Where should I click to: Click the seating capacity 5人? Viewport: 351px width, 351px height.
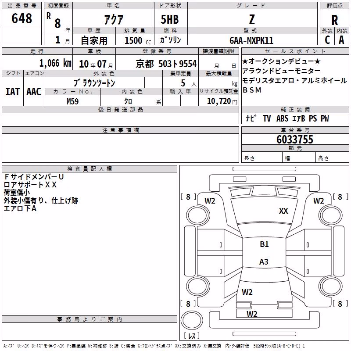pyautogui.click(x=188, y=83)
